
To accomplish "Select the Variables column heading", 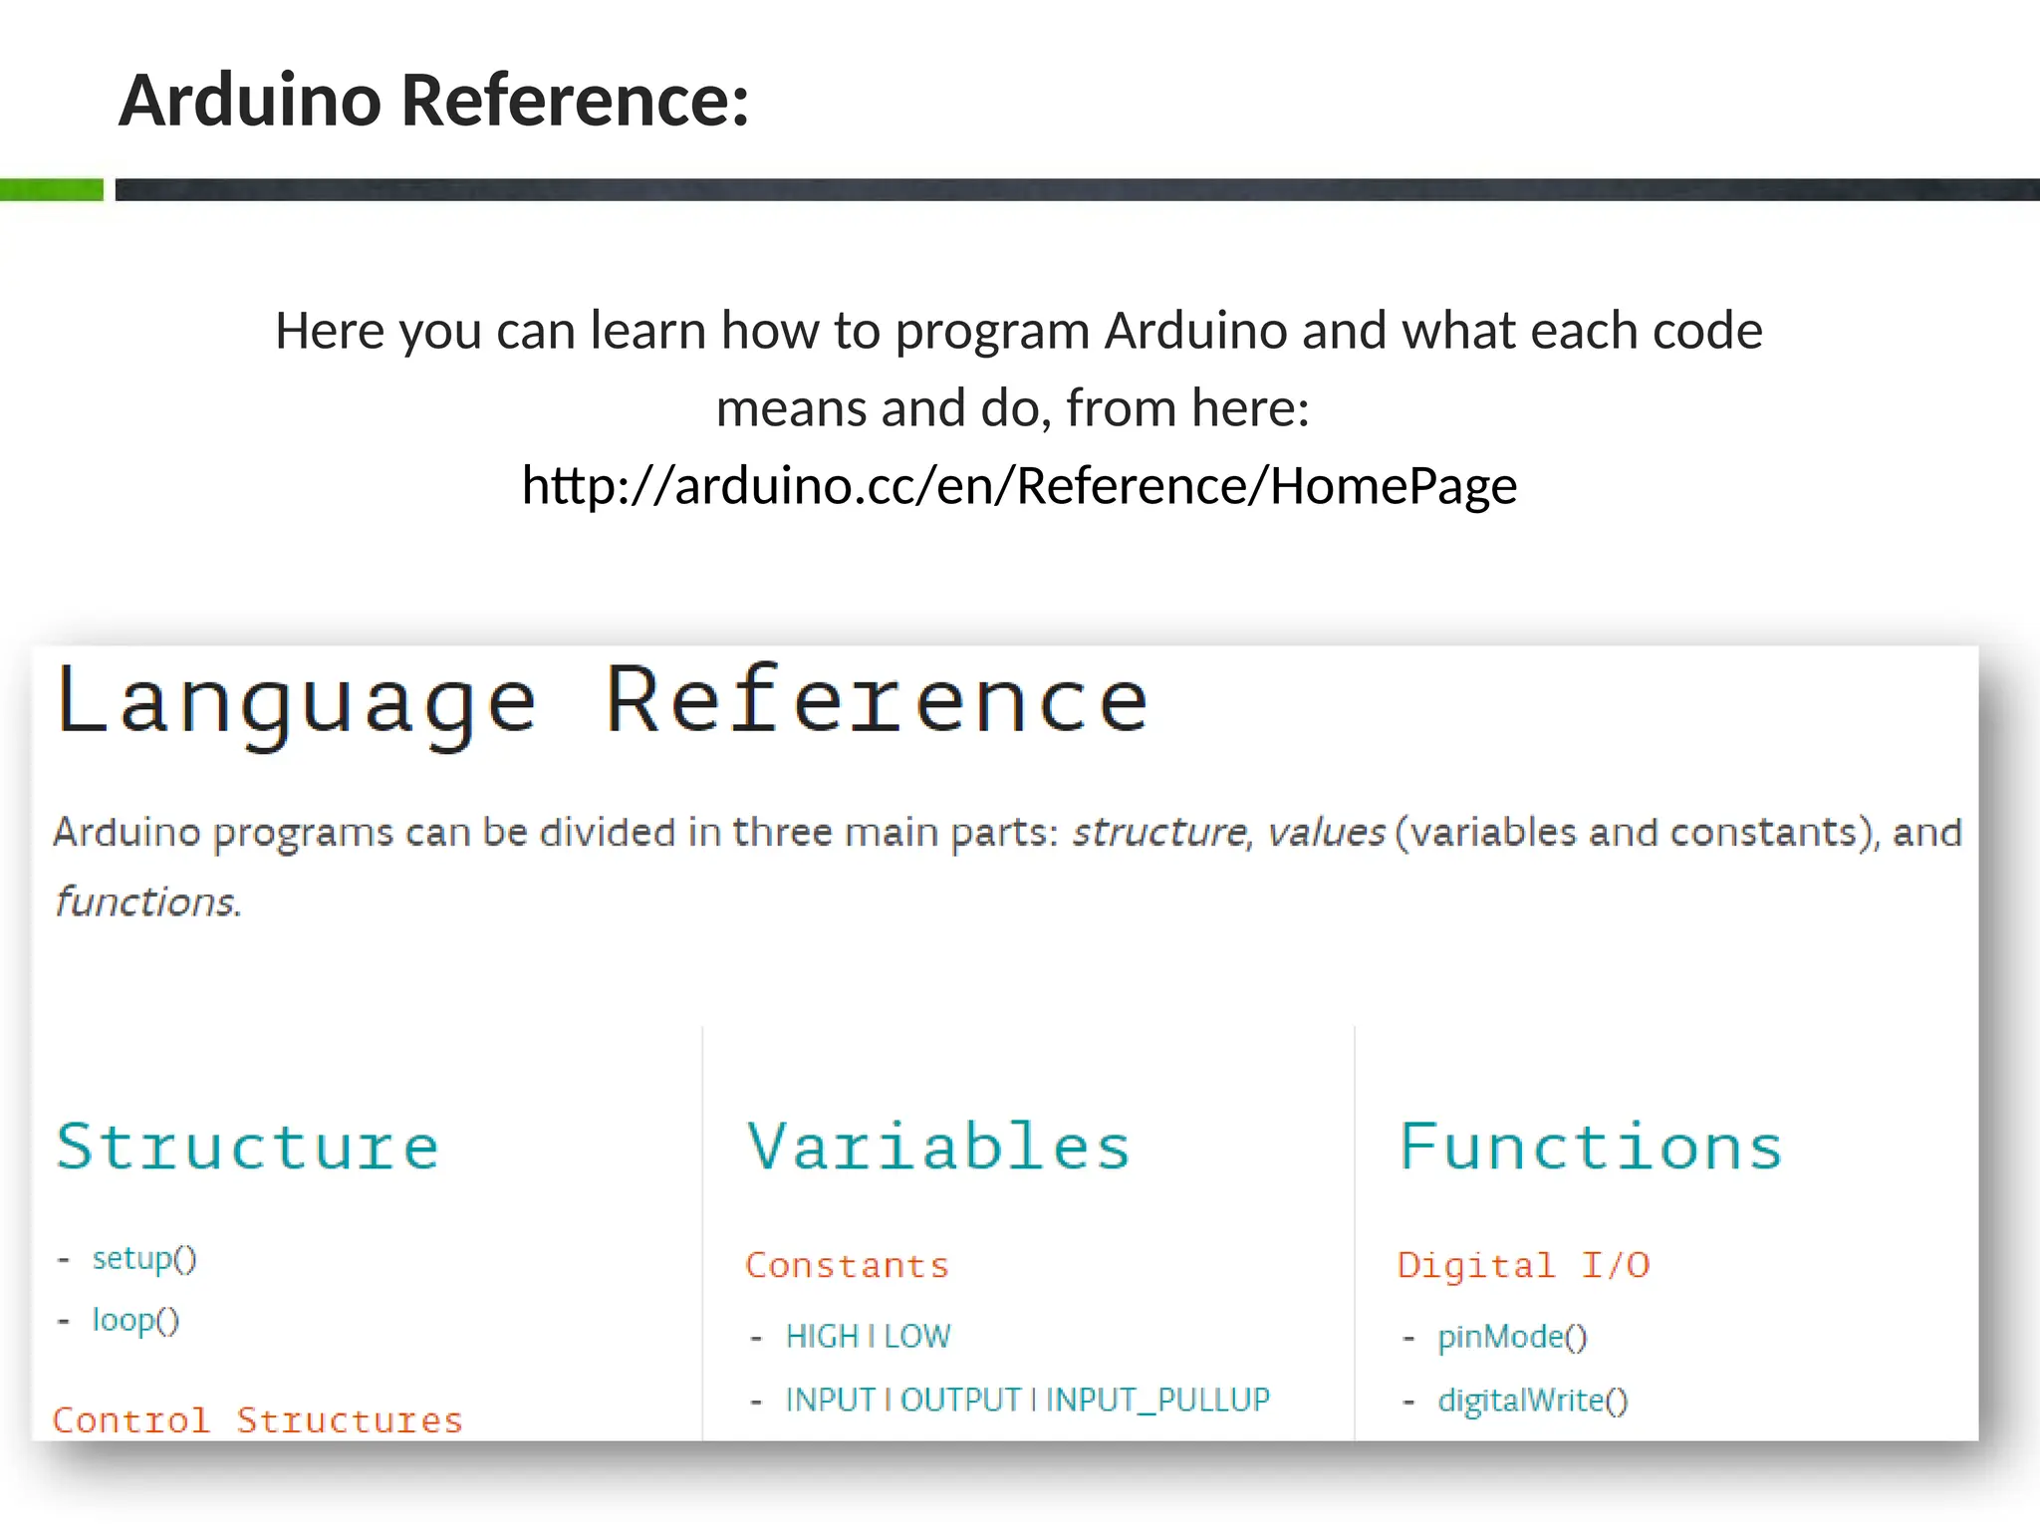I will coord(938,1146).
